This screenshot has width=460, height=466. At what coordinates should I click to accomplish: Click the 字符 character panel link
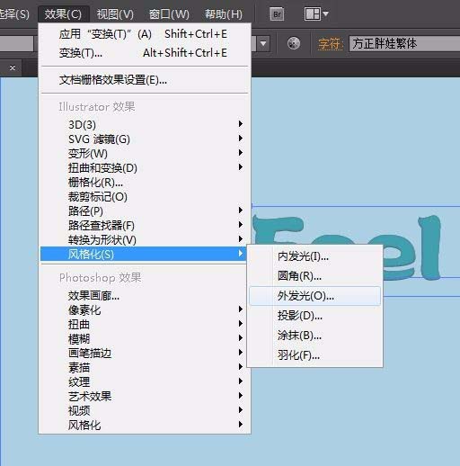coord(330,44)
